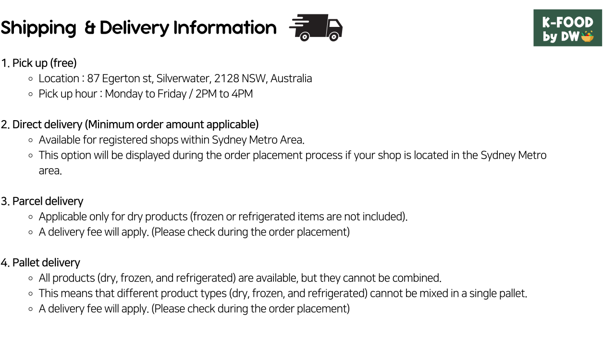Viewport: 615px width, 346px height.
Task: Select the Pick up (free) heading
Action: [x=39, y=63]
